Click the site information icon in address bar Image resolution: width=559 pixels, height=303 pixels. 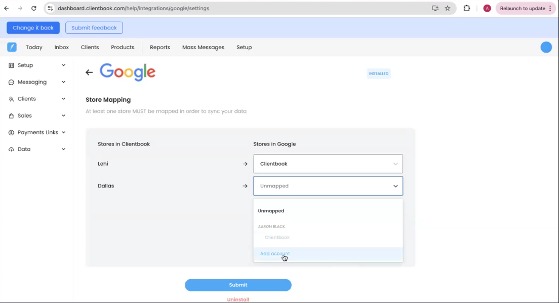point(50,8)
